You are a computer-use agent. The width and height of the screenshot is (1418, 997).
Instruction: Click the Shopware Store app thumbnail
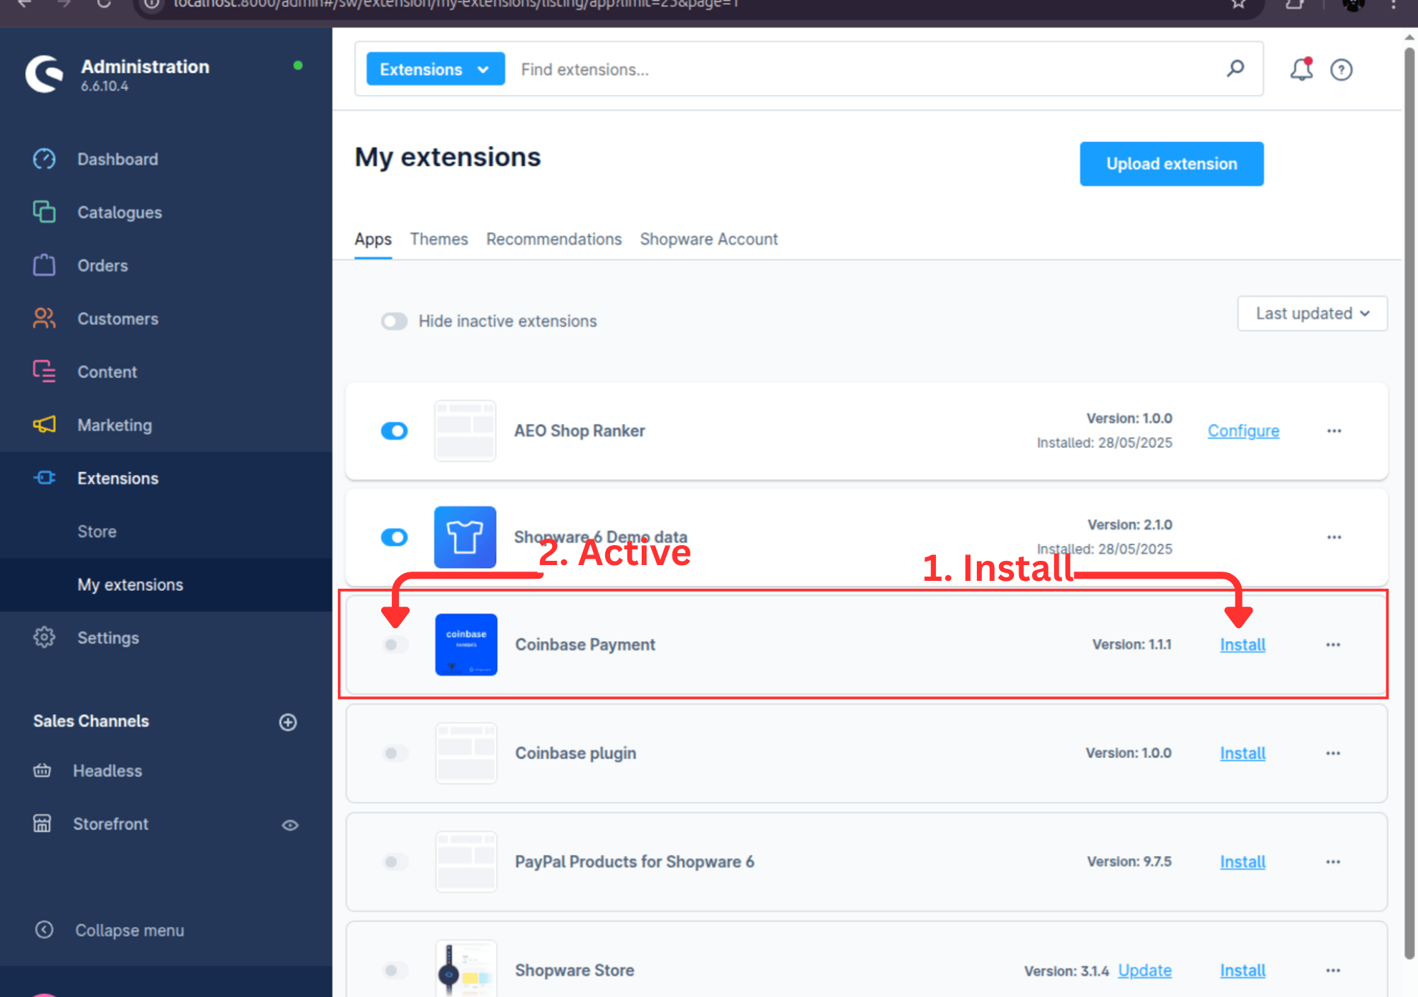point(466,968)
